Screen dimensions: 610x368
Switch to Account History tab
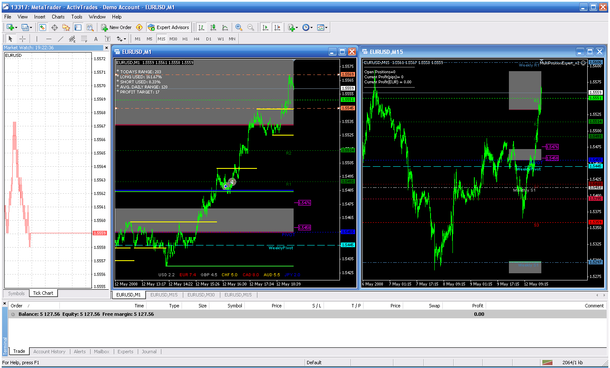(x=49, y=352)
